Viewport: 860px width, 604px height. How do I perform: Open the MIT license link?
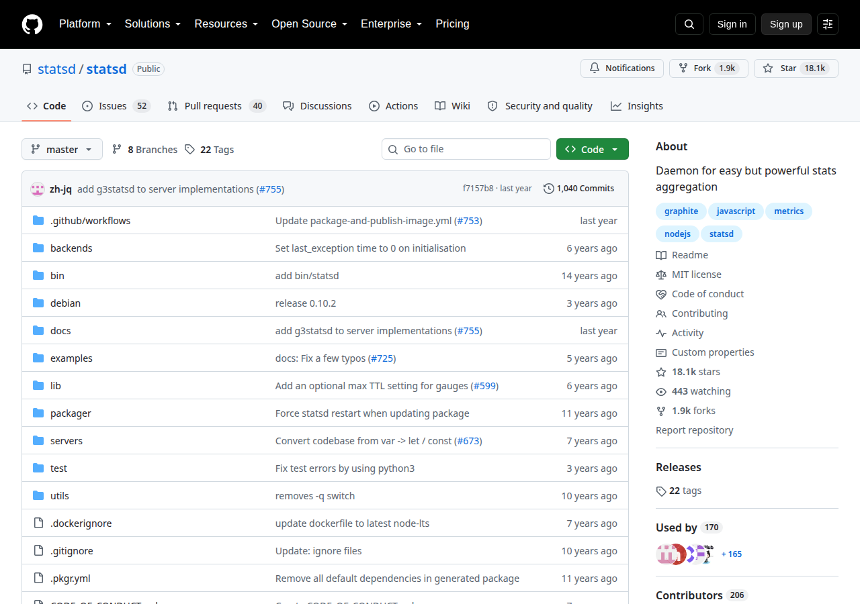click(x=696, y=274)
